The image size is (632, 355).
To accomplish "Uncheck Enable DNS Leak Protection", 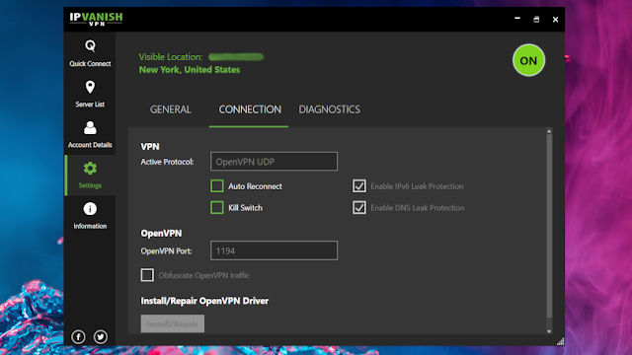I will [359, 208].
